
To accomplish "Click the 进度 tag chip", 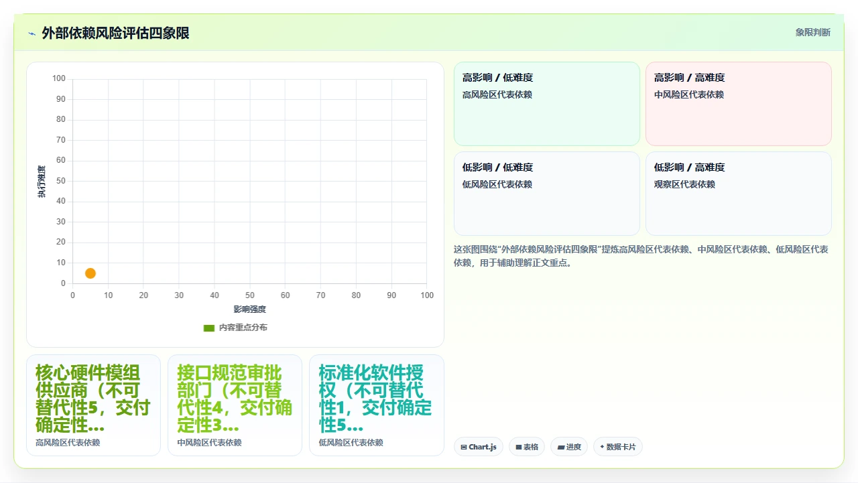I will [x=569, y=447].
